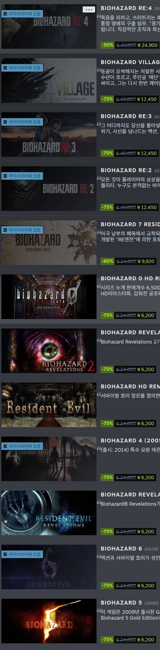Click the BIOHAZARD 6 title link
The height and width of the screenshot is (650, 160).
[x=121, y=549]
